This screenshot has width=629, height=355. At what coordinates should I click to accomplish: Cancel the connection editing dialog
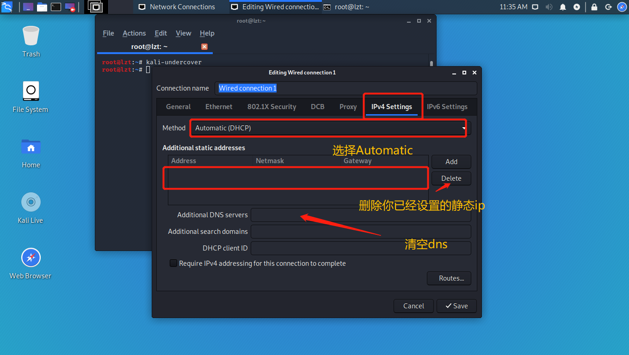point(413,306)
